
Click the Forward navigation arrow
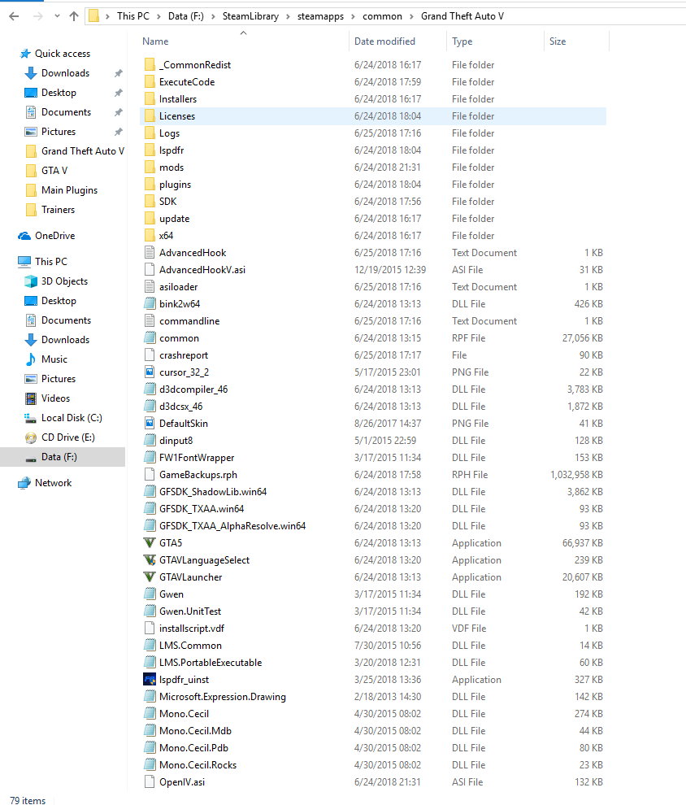pyautogui.click(x=38, y=16)
